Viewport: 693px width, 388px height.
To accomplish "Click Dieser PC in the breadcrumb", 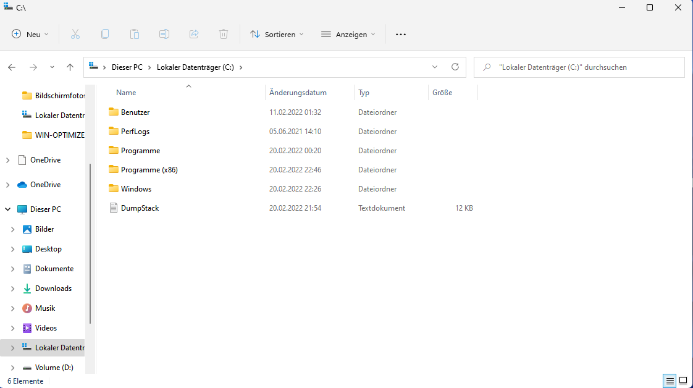I will (x=127, y=67).
